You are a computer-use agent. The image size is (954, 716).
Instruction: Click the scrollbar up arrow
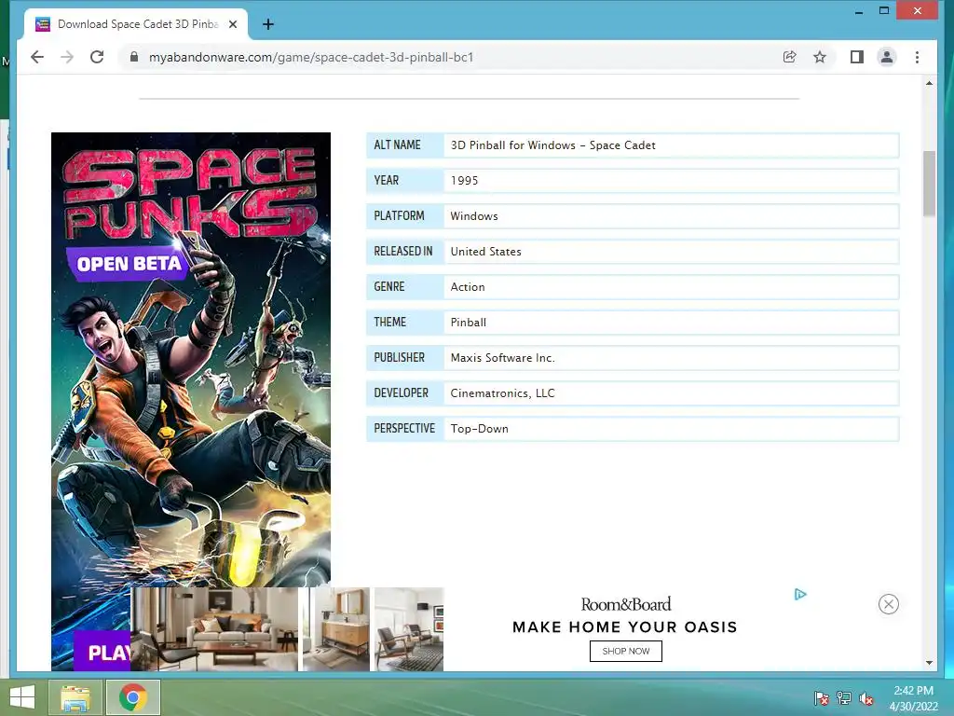tap(929, 83)
